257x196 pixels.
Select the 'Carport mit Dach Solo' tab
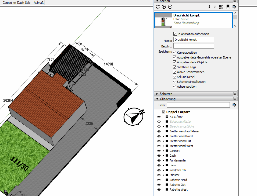tap(16, 3)
